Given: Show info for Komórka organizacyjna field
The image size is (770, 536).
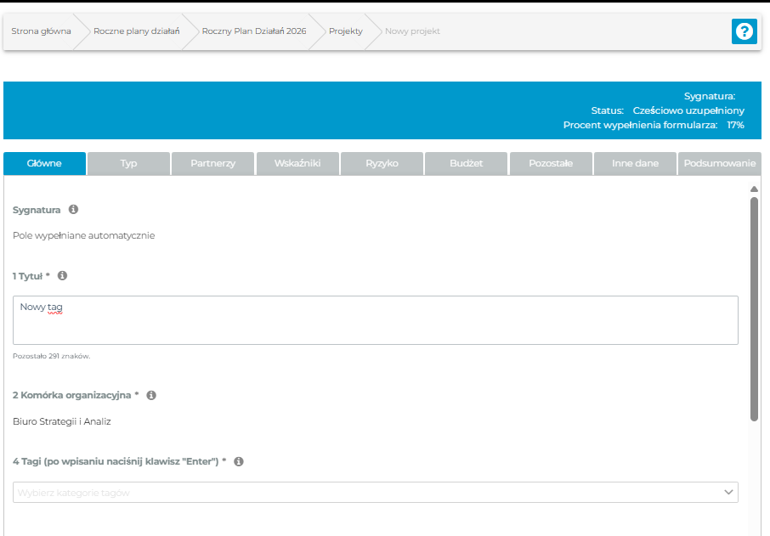Looking at the screenshot, I should click(x=151, y=396).
